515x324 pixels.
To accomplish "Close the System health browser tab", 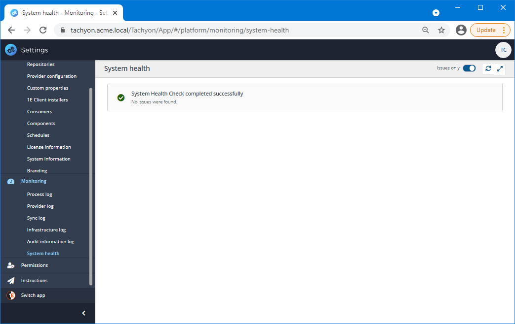I will [115, 13].
